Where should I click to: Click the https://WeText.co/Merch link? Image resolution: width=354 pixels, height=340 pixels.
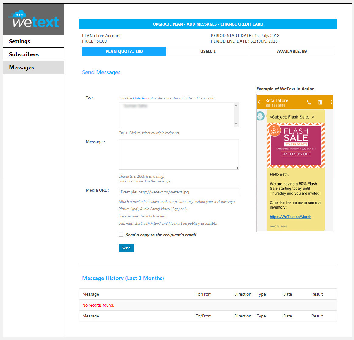tap(290, 217)
